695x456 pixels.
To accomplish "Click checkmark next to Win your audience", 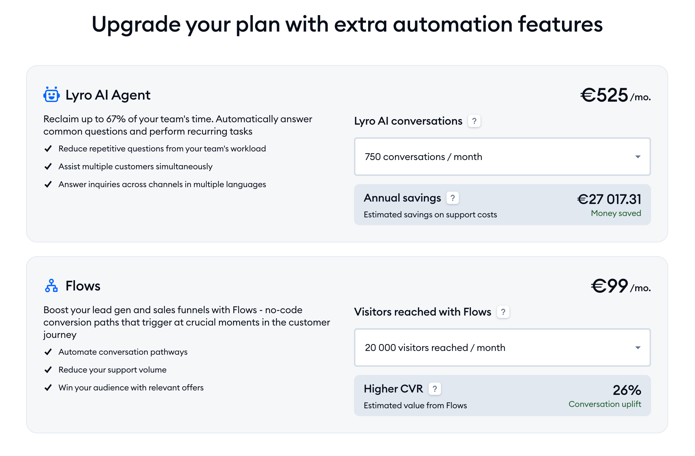I will (48, 388).
